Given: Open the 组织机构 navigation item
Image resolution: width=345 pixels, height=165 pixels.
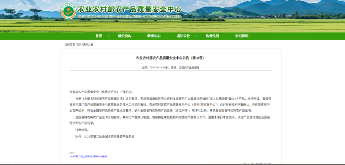Looking at the screenshot, I should 125,36.
